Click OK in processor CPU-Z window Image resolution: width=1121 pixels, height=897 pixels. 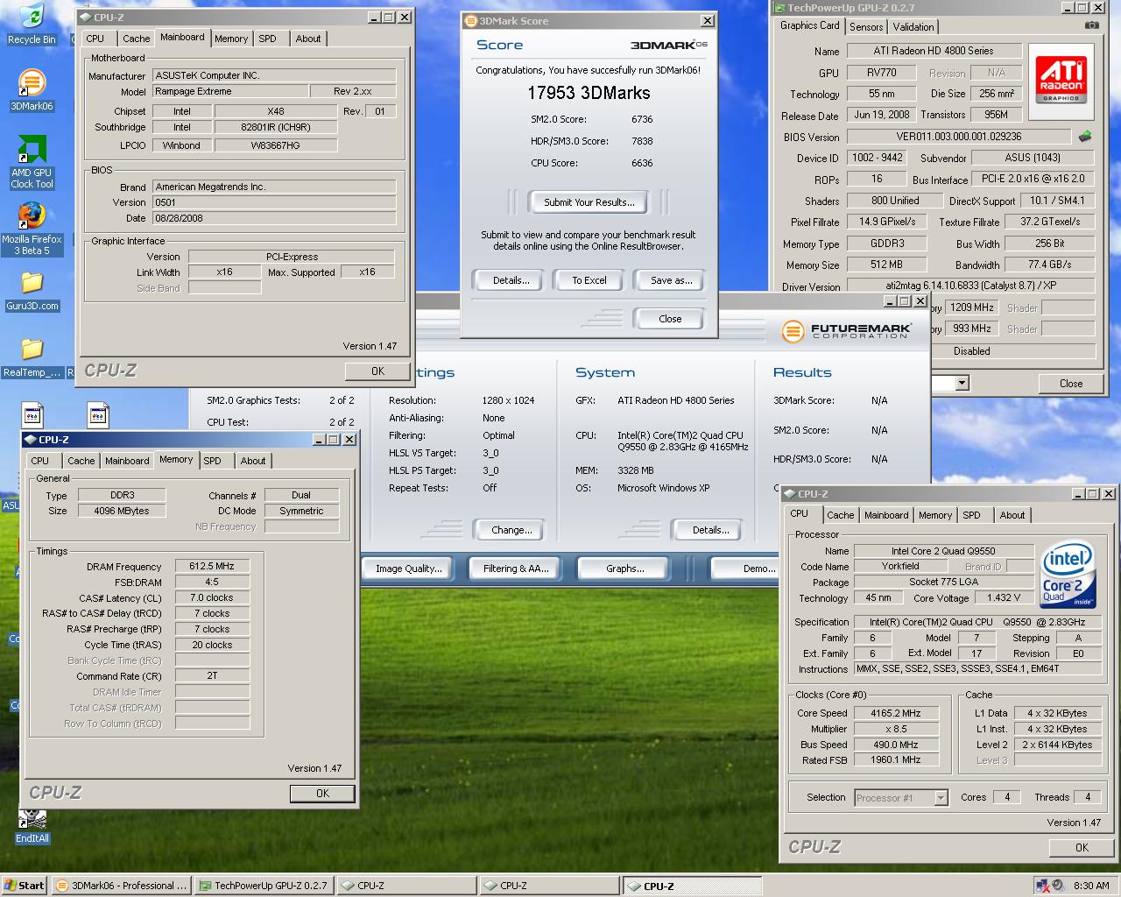[1082, 847]
